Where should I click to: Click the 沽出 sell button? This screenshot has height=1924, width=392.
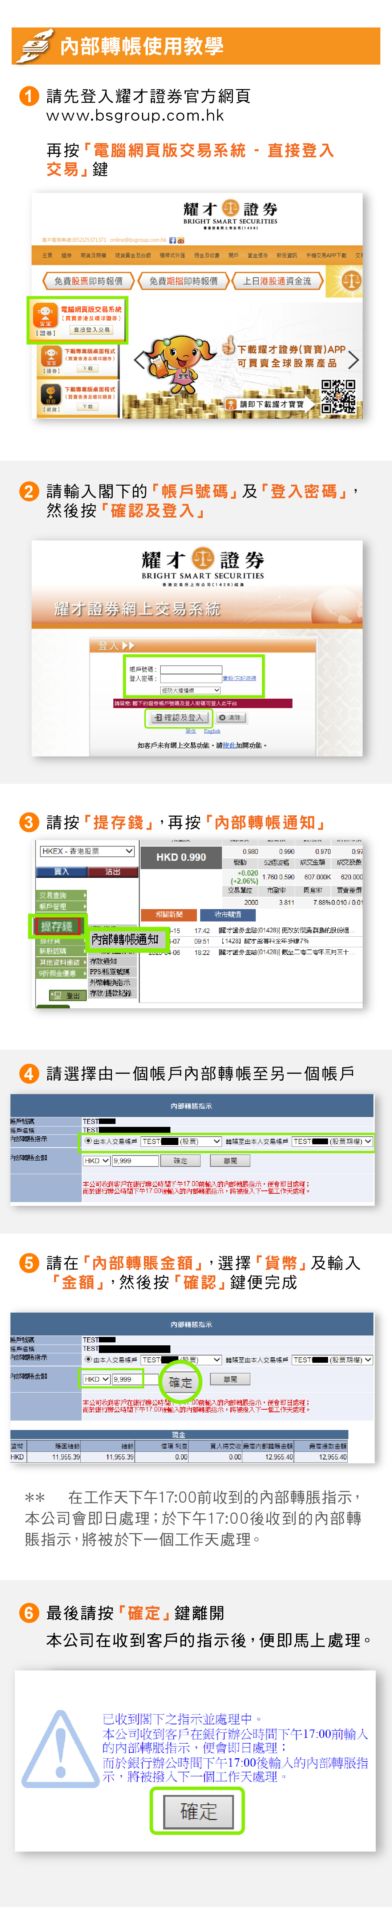point(113,872)
